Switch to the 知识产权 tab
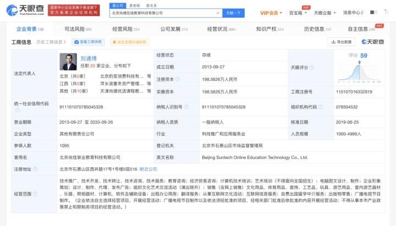 tap(269, 29)
